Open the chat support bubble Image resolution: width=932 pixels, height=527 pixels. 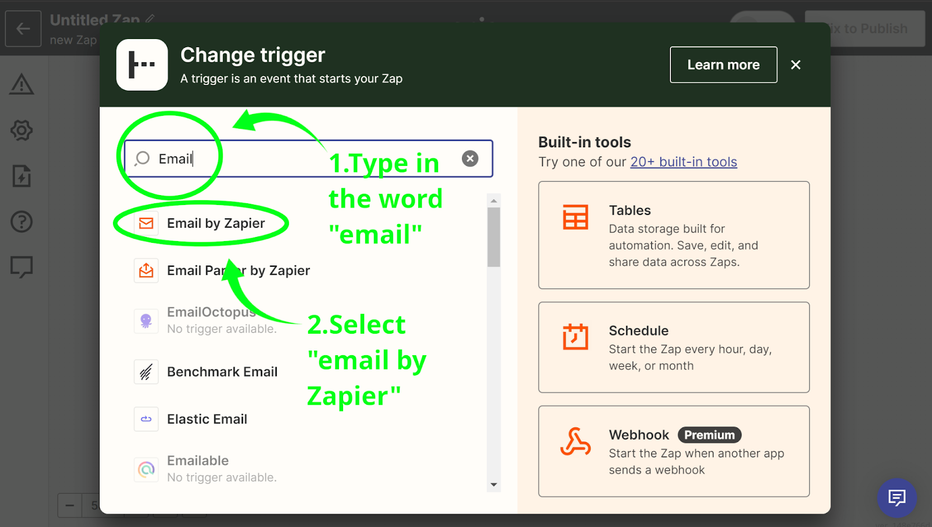(x=897, y=498)
